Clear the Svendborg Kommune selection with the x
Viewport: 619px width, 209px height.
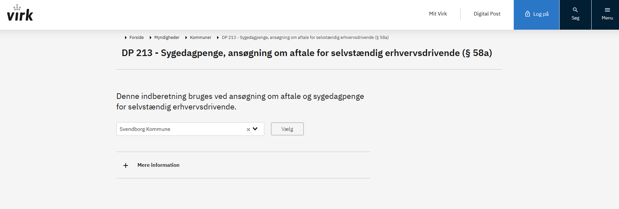click(248, 130)
